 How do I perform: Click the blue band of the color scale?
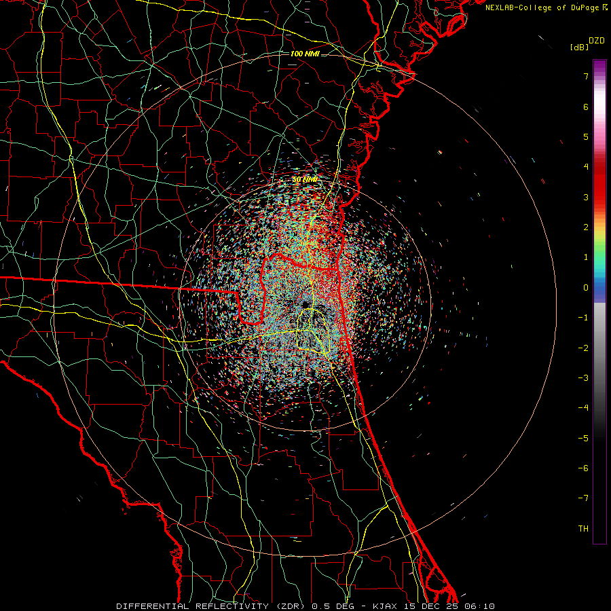click(599, 291)
